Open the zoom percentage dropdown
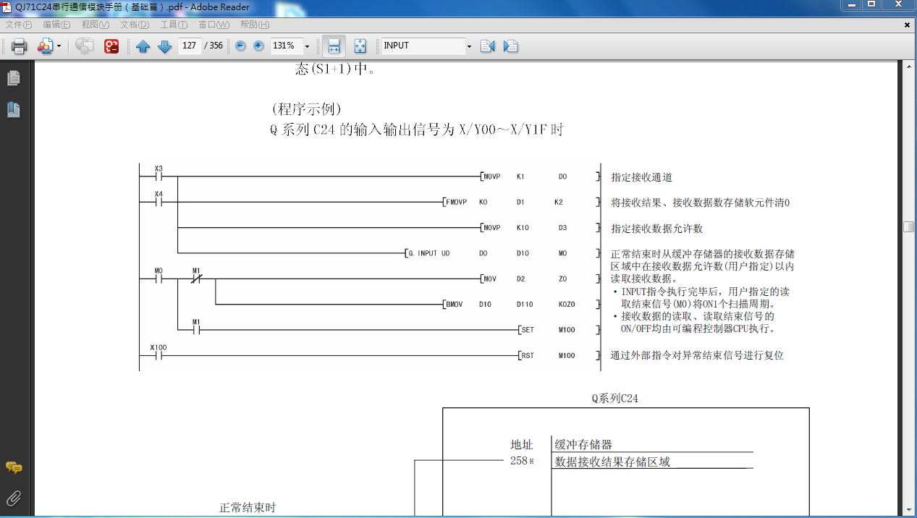This screenshot has height=518, width=917. tap(307, 46)
